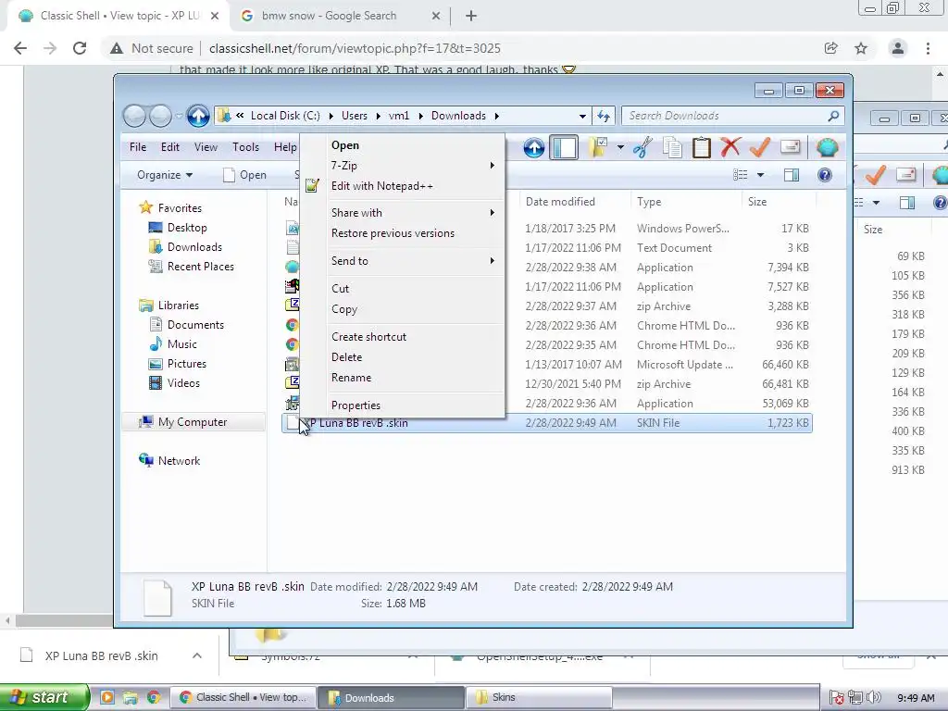948x711 pixels.
Task: Click the blue Help question mark icon
Action: pos(824,175)
